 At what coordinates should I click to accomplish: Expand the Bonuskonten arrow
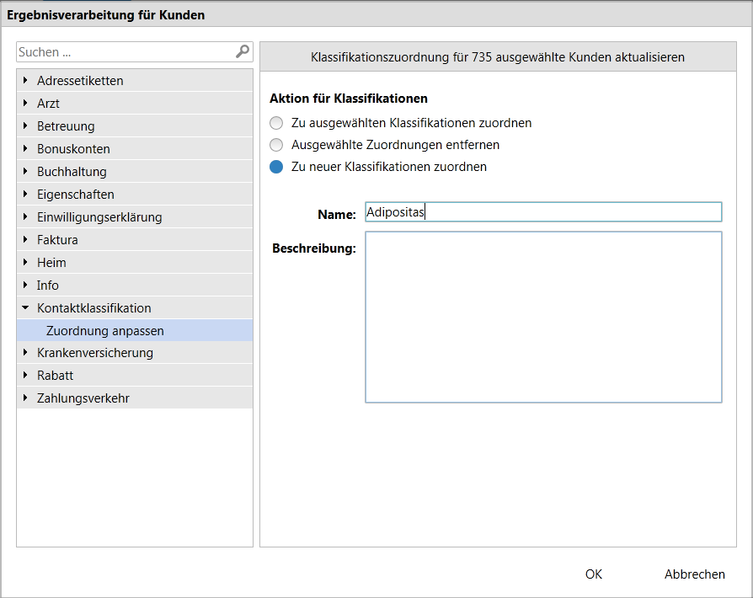[26, 149]
